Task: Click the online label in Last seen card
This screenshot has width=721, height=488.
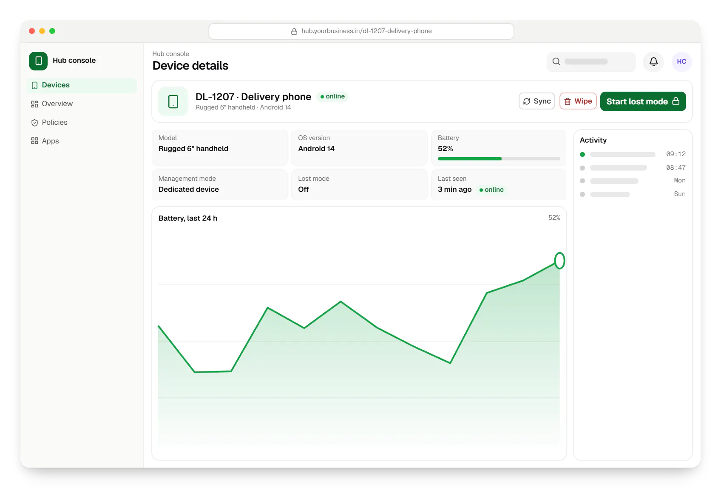Action: (x=492, y=190)
